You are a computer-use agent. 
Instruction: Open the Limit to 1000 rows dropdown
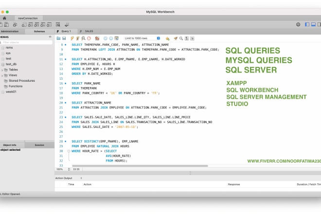(x=142, y=38)
